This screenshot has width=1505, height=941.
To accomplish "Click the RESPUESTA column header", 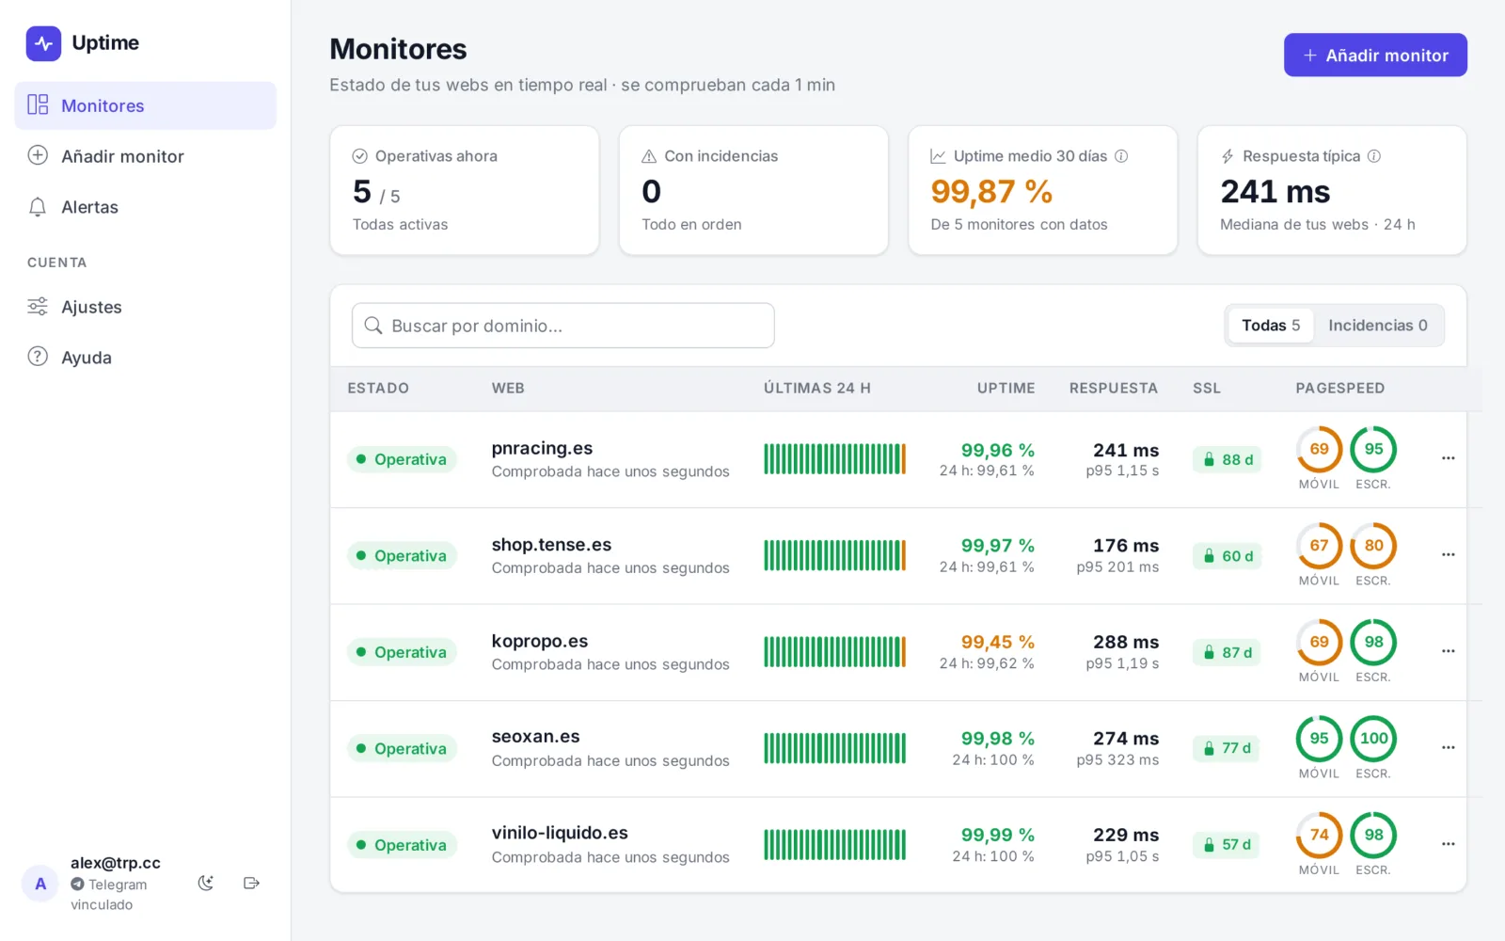I will (1114, 388).
